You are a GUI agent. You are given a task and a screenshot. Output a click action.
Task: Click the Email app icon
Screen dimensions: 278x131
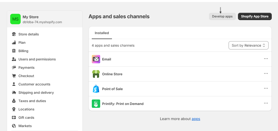pyautogui.click(x=96, y=59)
